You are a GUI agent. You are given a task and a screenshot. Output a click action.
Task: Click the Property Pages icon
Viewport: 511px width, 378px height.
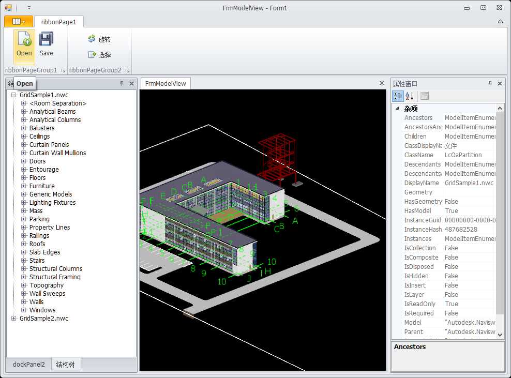[x=424, y=96]
